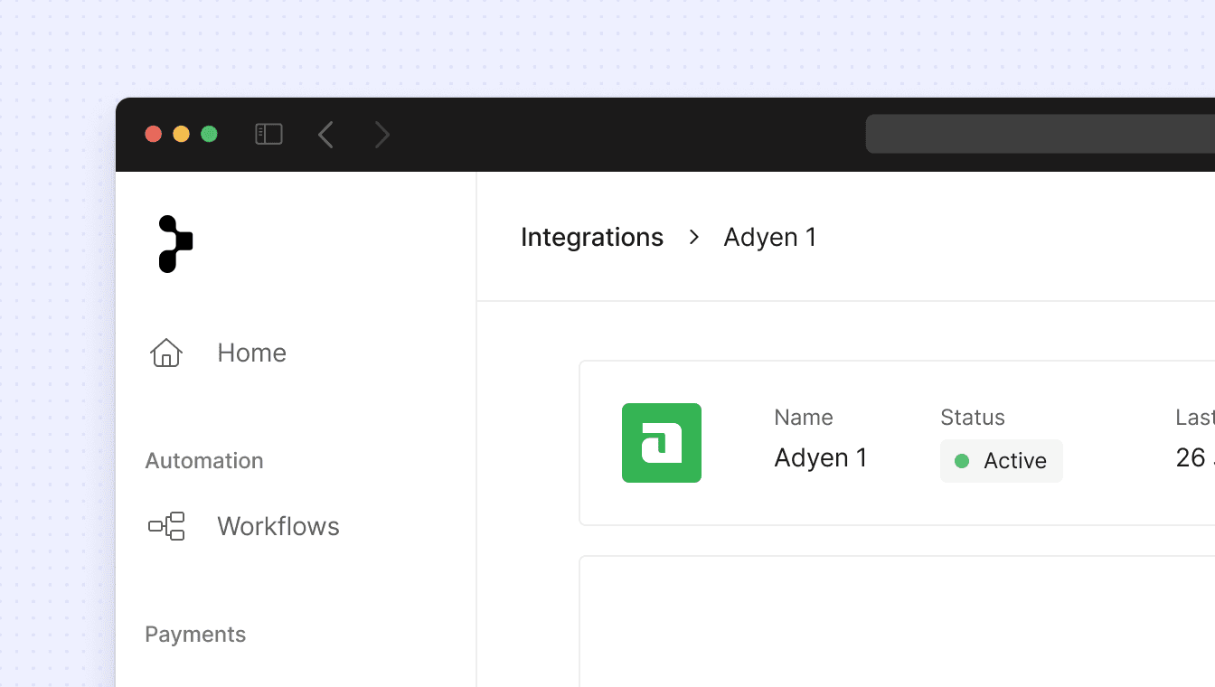
Task: Click the breadcrumb chevron separator
Action: tap(694, 237)
